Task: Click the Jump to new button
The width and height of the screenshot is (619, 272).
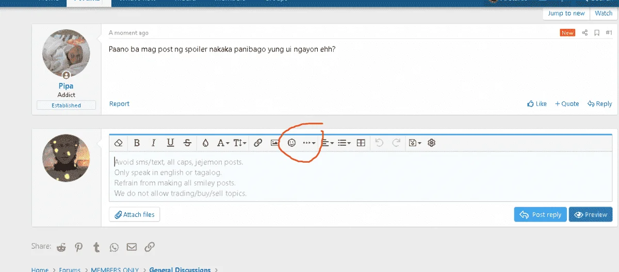Action: [x=566, y=13]
